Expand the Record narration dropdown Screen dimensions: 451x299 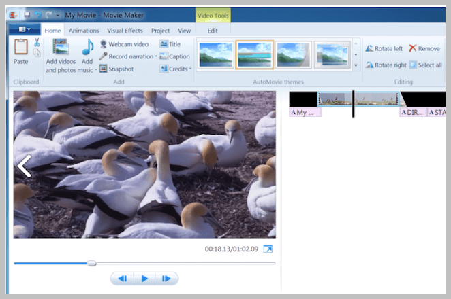[x=156, y=56]
